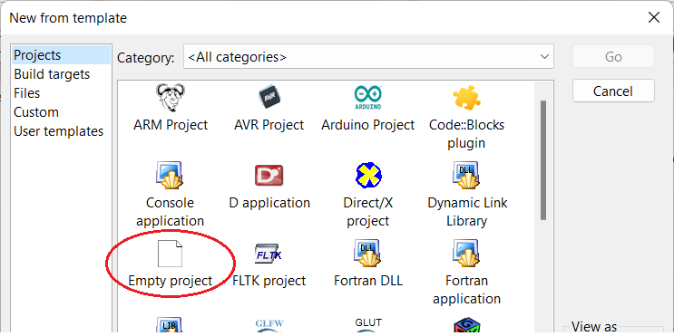Cancel the New from template dialog
The image size is (674, 336).
(613, 91)
